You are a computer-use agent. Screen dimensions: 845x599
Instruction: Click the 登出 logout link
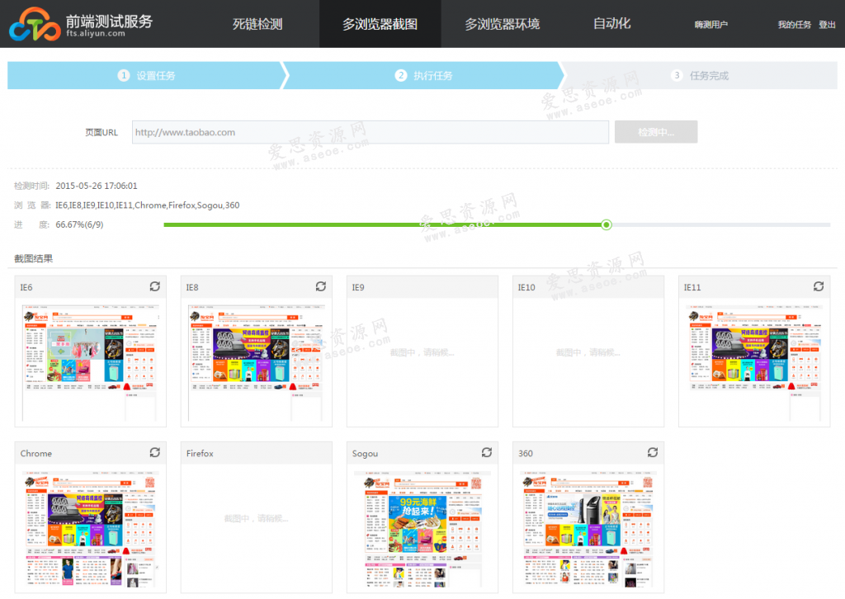click(827, 25)
